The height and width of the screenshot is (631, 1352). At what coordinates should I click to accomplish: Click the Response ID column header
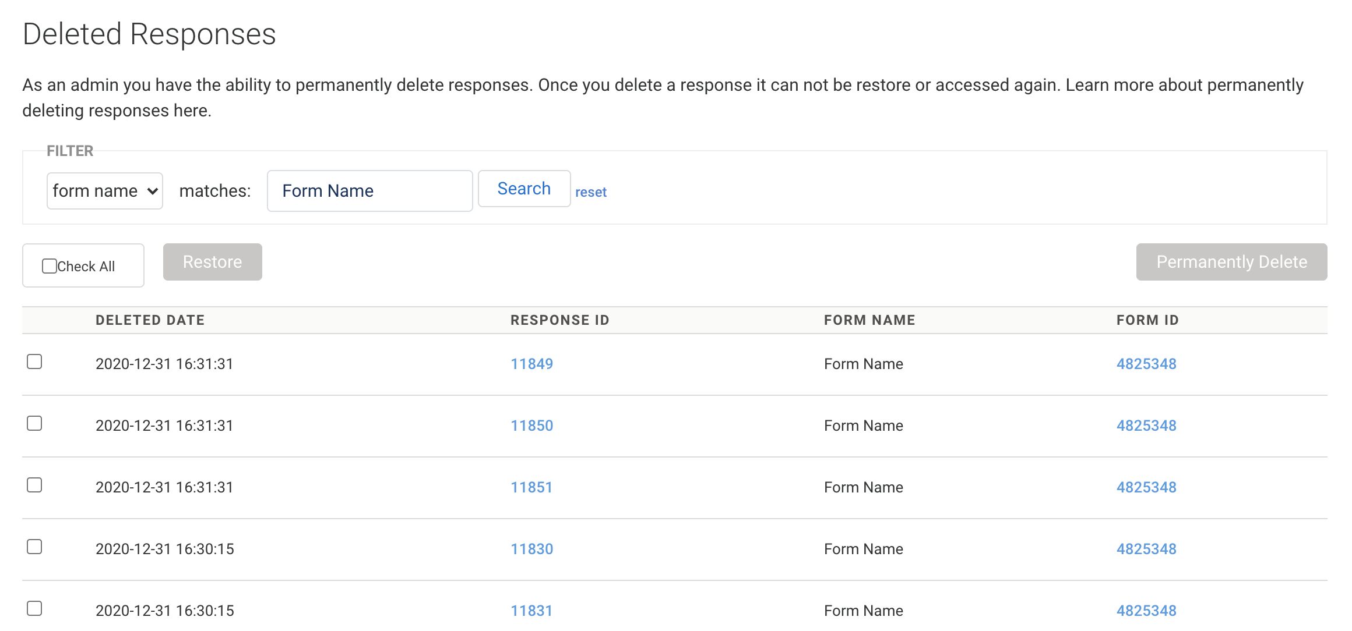click(559, 320)
